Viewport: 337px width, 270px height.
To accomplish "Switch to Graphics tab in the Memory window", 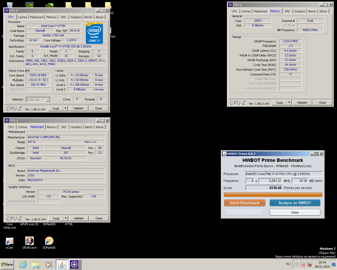I will [300, 11].
